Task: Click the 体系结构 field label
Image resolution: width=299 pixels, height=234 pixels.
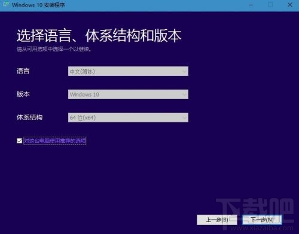Action: pyautogui.click(x=29, y=117)
